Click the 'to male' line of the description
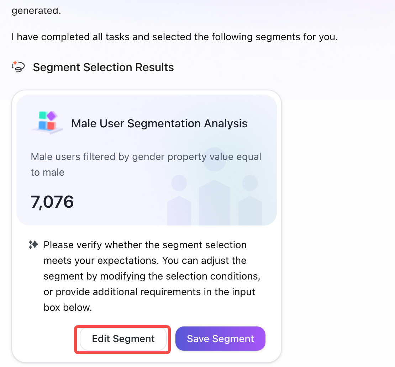The image size is (395, 367). 48,172
